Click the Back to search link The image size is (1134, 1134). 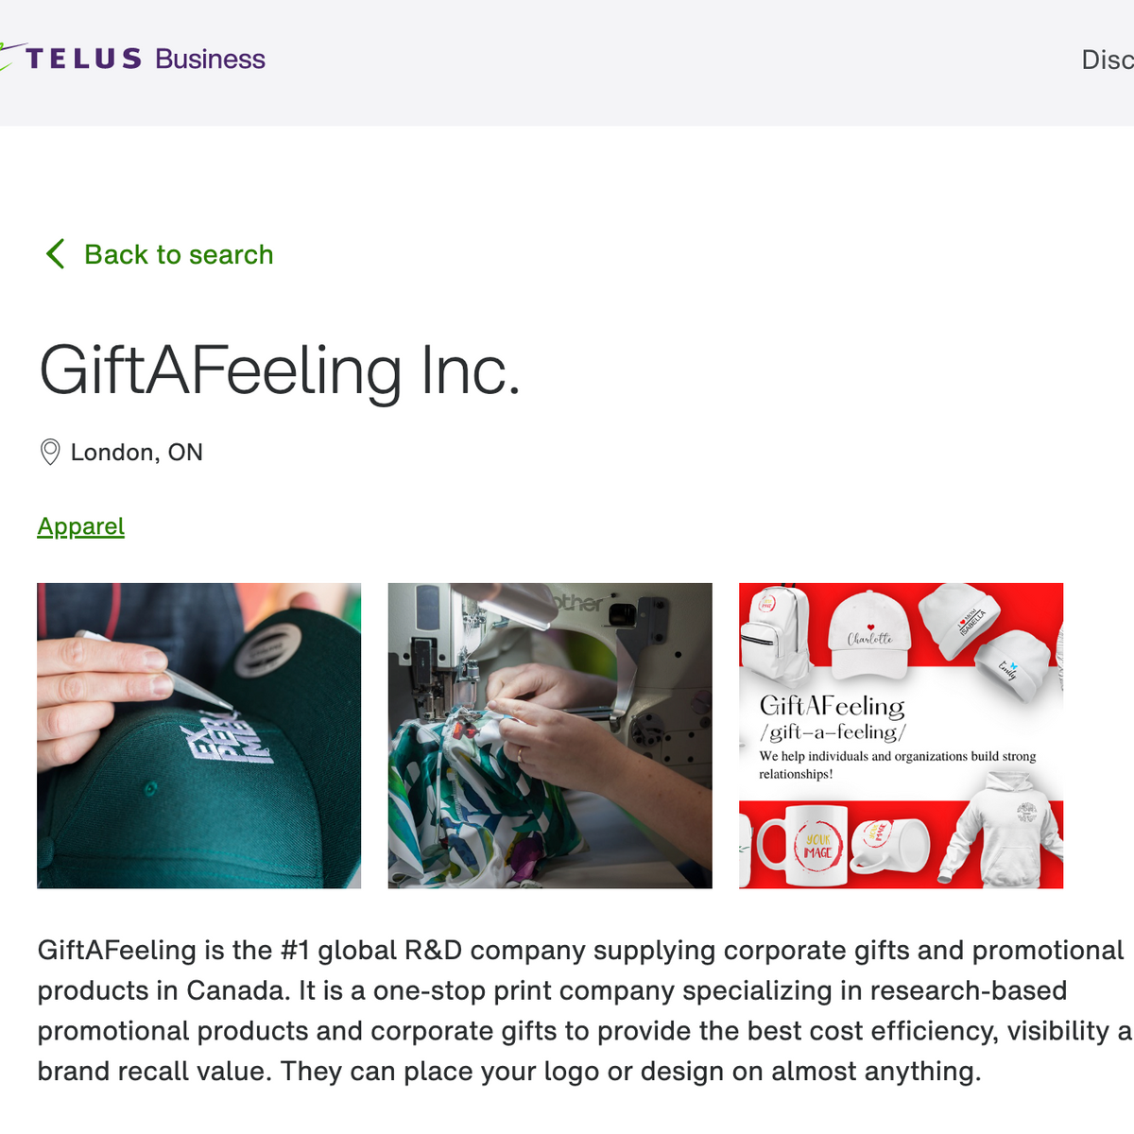click(179, 253)
